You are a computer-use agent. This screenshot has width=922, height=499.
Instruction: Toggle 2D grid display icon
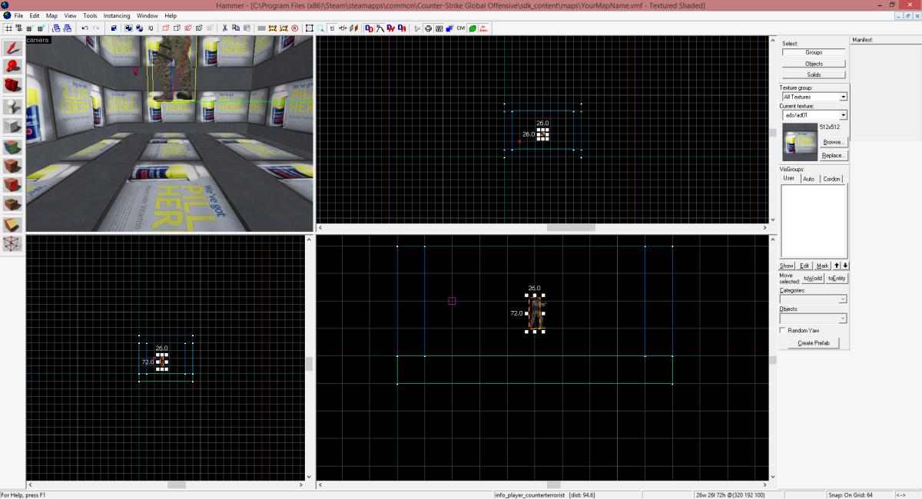click(x=8, y=28)
